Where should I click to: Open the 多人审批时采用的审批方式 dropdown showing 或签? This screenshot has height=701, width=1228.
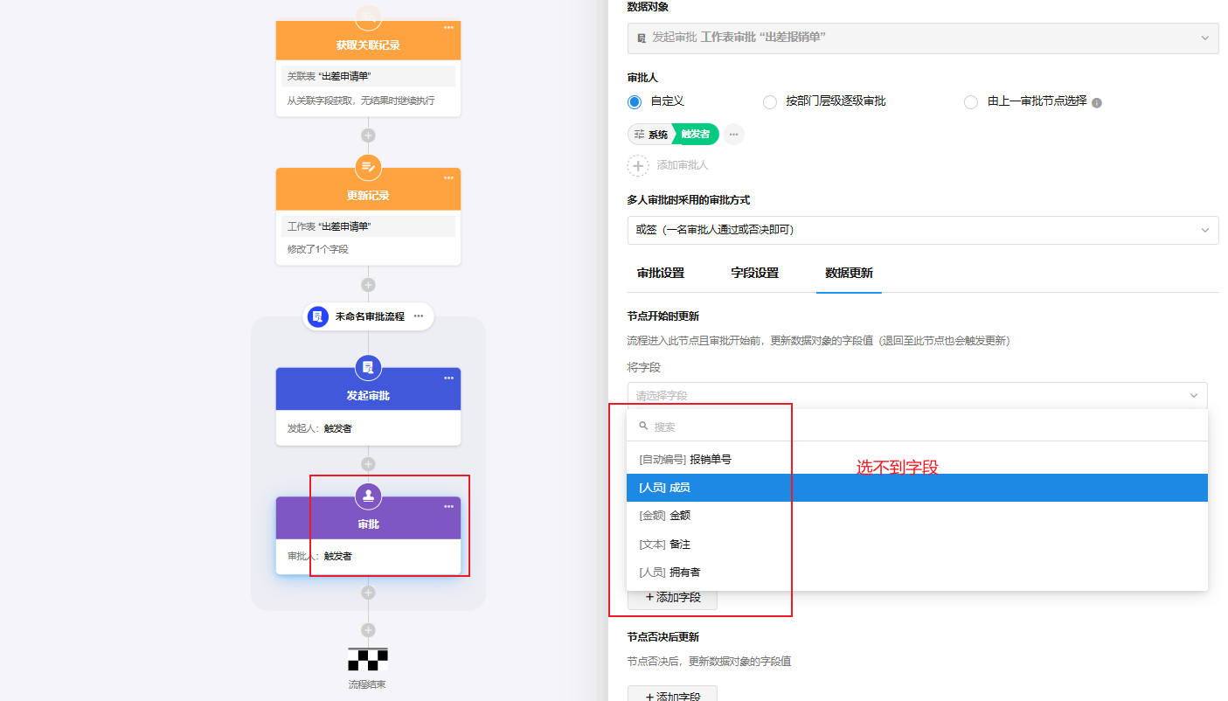(x=923, y=230)
